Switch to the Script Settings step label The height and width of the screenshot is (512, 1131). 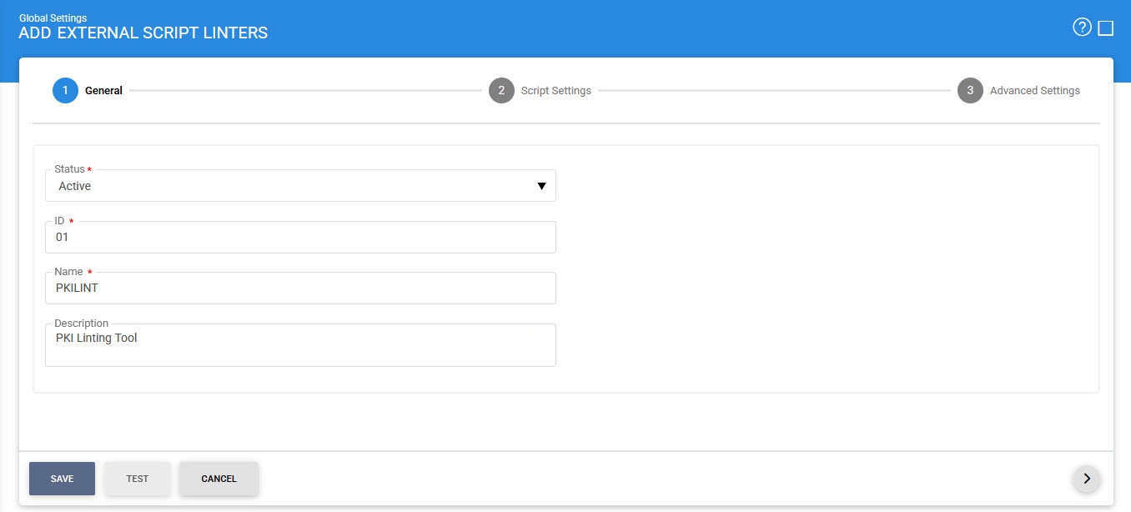555,91
